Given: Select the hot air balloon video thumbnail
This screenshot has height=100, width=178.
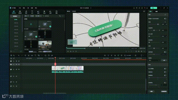Looking at the screenshot, I should pos(45,44).
